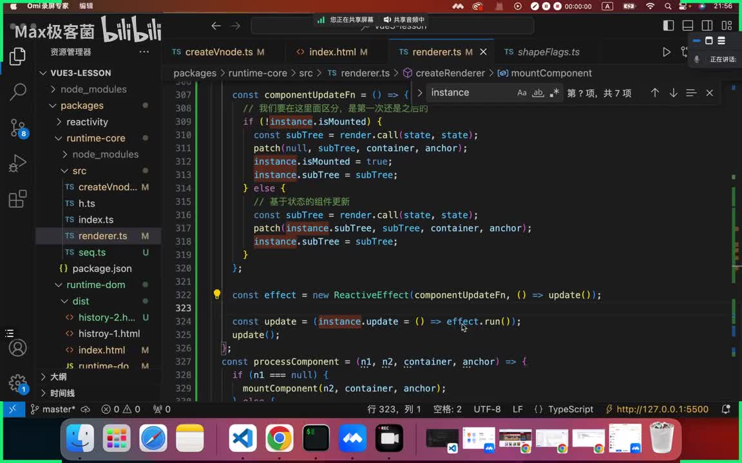The height and width of the screenshot is (463, 742).
Task: Go forward with the navigation arrow
Action: (236, 26)
